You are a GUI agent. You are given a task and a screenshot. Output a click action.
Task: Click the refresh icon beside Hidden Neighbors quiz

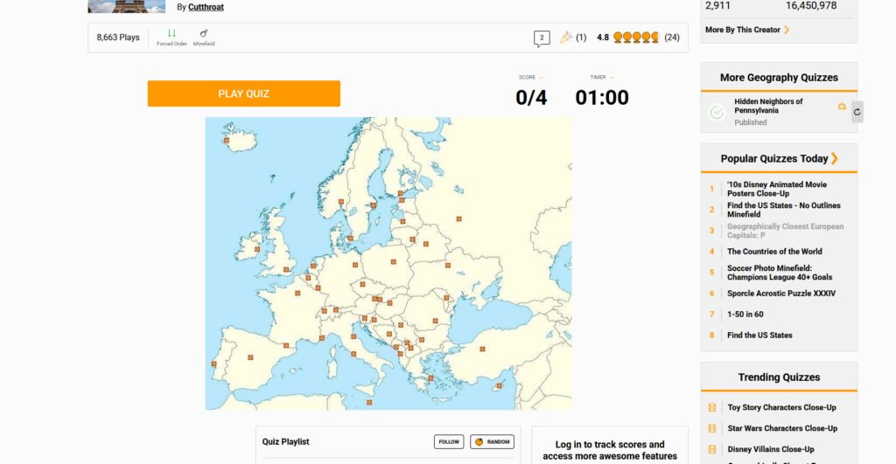(857, 112)
